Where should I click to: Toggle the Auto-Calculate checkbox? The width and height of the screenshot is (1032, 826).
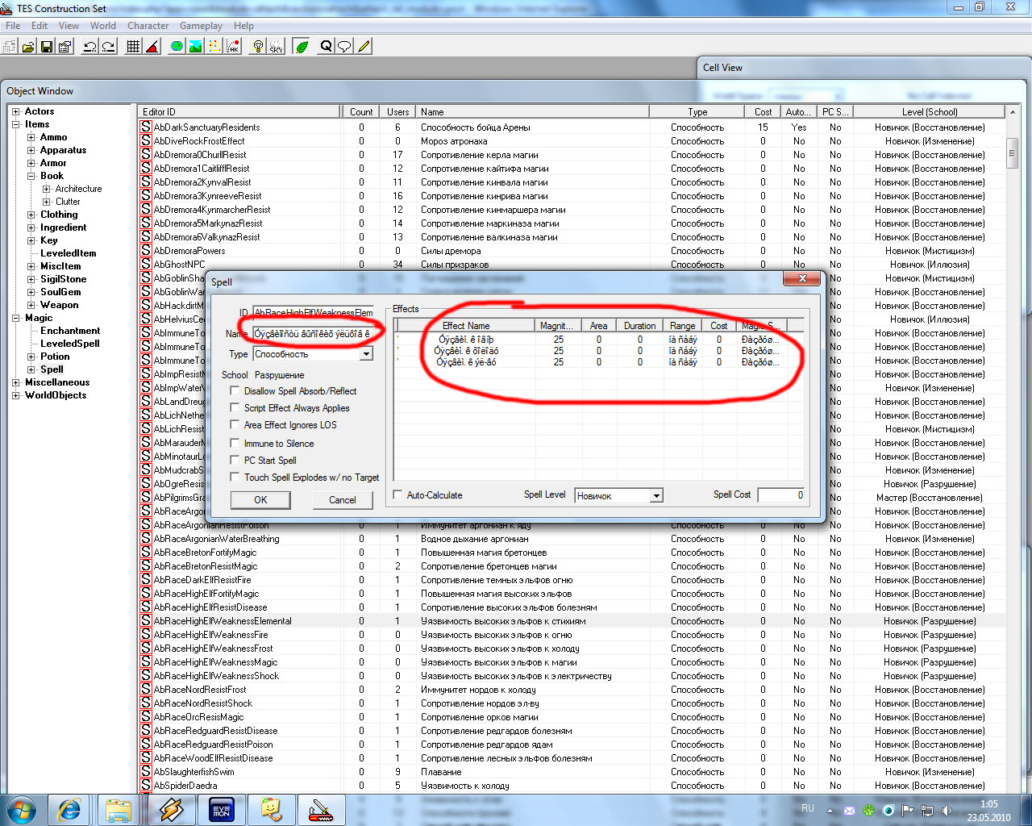397,495
